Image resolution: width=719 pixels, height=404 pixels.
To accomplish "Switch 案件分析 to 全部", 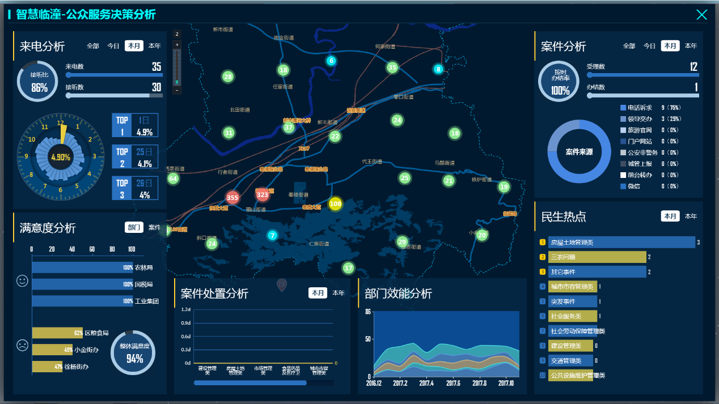I will tap(629, 46).
